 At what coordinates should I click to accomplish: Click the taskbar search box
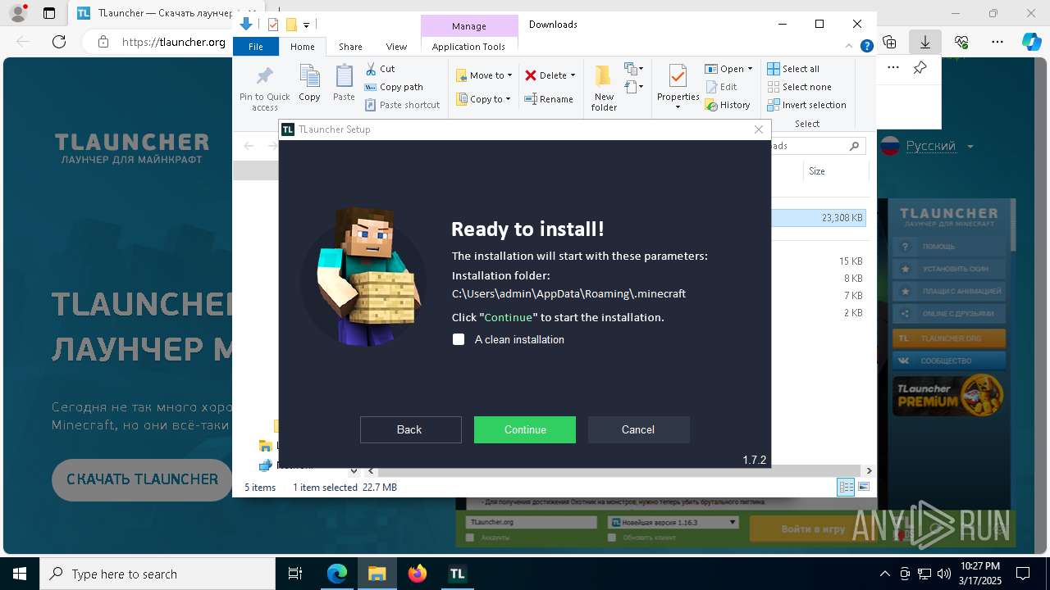[x=157, y=574]
